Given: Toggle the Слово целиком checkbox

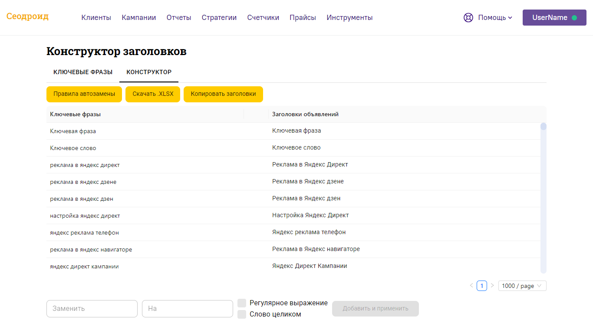Looking at the screenshot, I should [x=242, y=314].
